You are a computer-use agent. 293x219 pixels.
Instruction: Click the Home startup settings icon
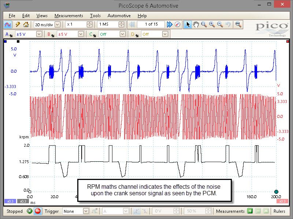[26, 24]
